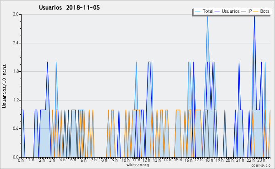Click the y-axis value 0.6

click(16, 128)
